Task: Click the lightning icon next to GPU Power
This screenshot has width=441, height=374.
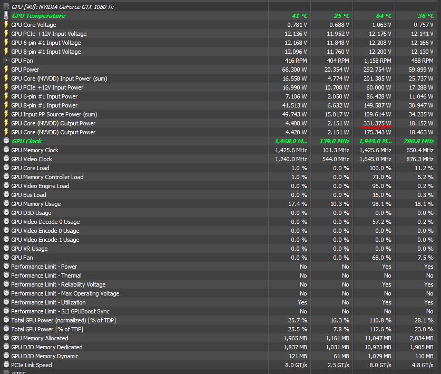Action: coord(6,70)
